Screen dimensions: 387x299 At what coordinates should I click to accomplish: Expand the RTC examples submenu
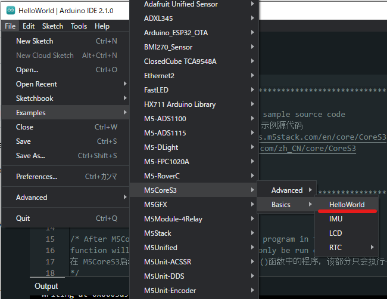[x=347, y=248]
